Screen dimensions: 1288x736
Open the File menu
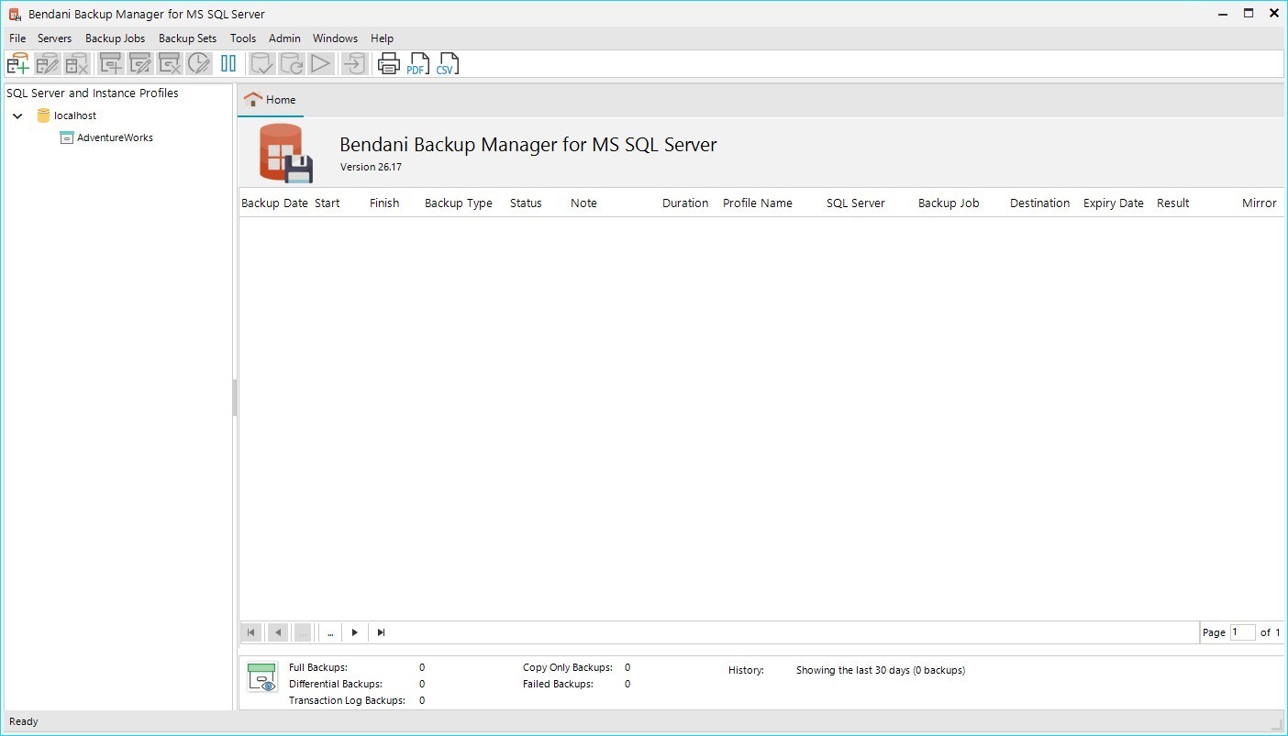[x=17, y=38]
